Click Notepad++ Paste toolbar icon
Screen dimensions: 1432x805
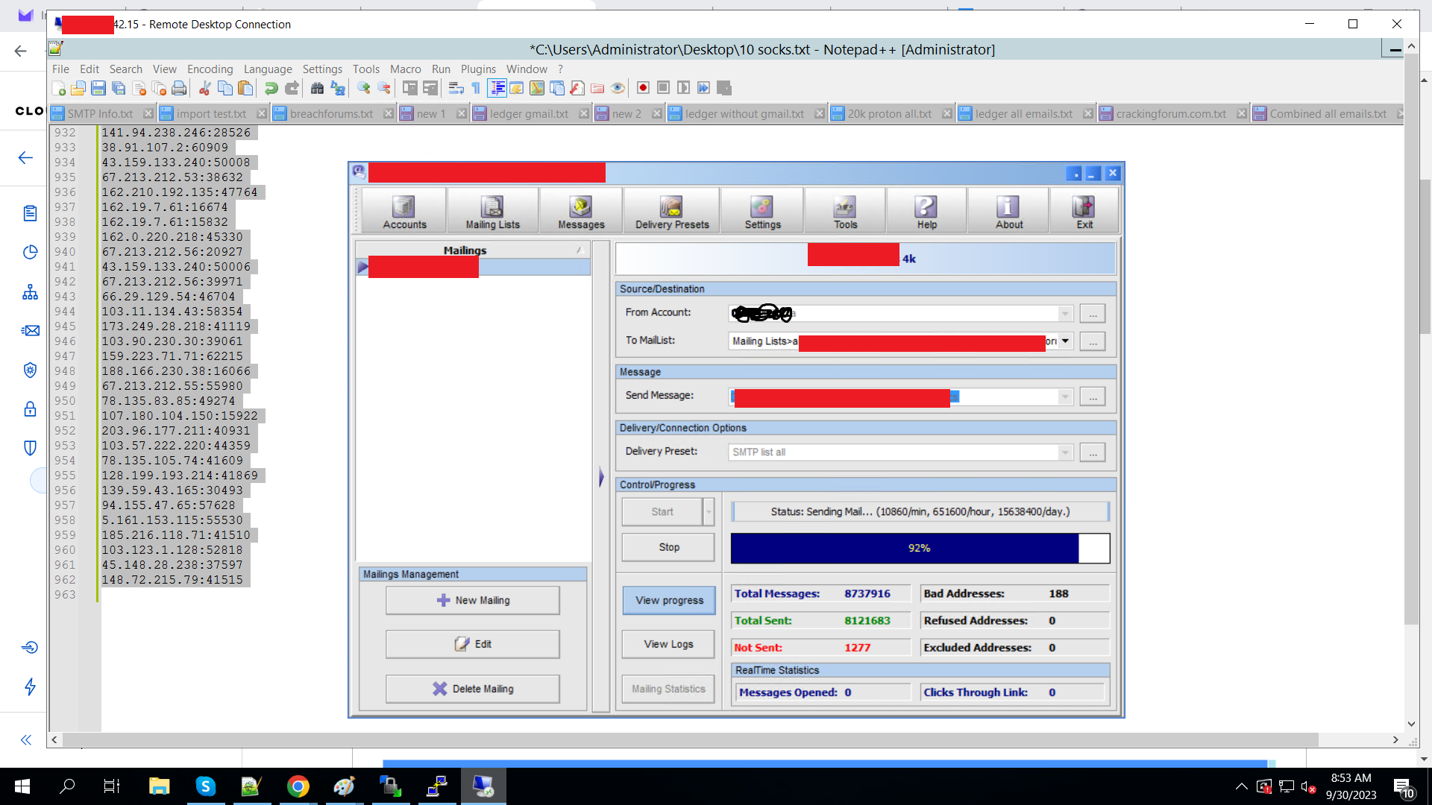pyautogui.click(x=245, y=88)
